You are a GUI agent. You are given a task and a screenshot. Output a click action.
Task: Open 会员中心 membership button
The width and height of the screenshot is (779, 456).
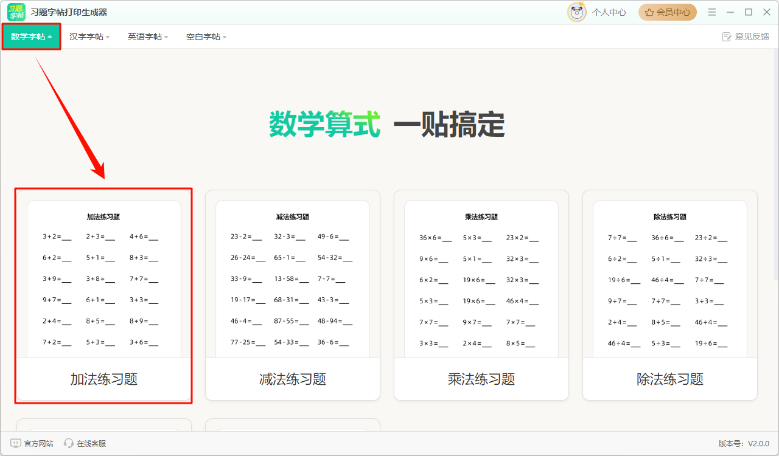click(667, 12)
